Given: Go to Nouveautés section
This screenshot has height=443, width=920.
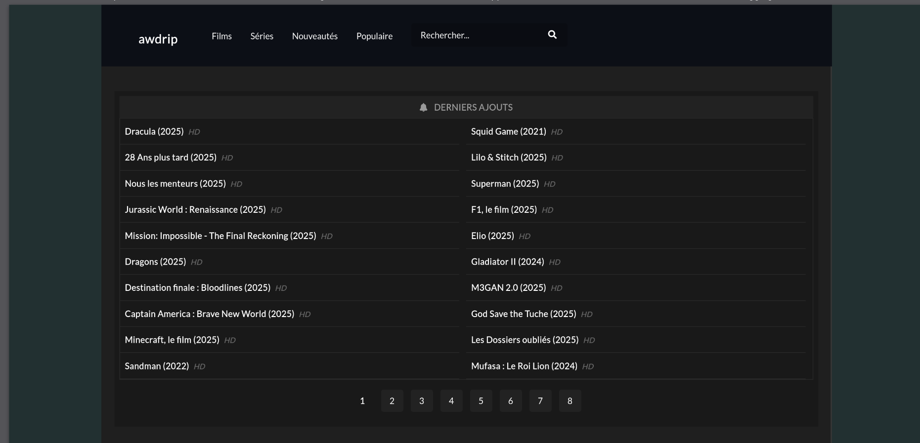Looking at the screenshot, I should click(315, 36).
